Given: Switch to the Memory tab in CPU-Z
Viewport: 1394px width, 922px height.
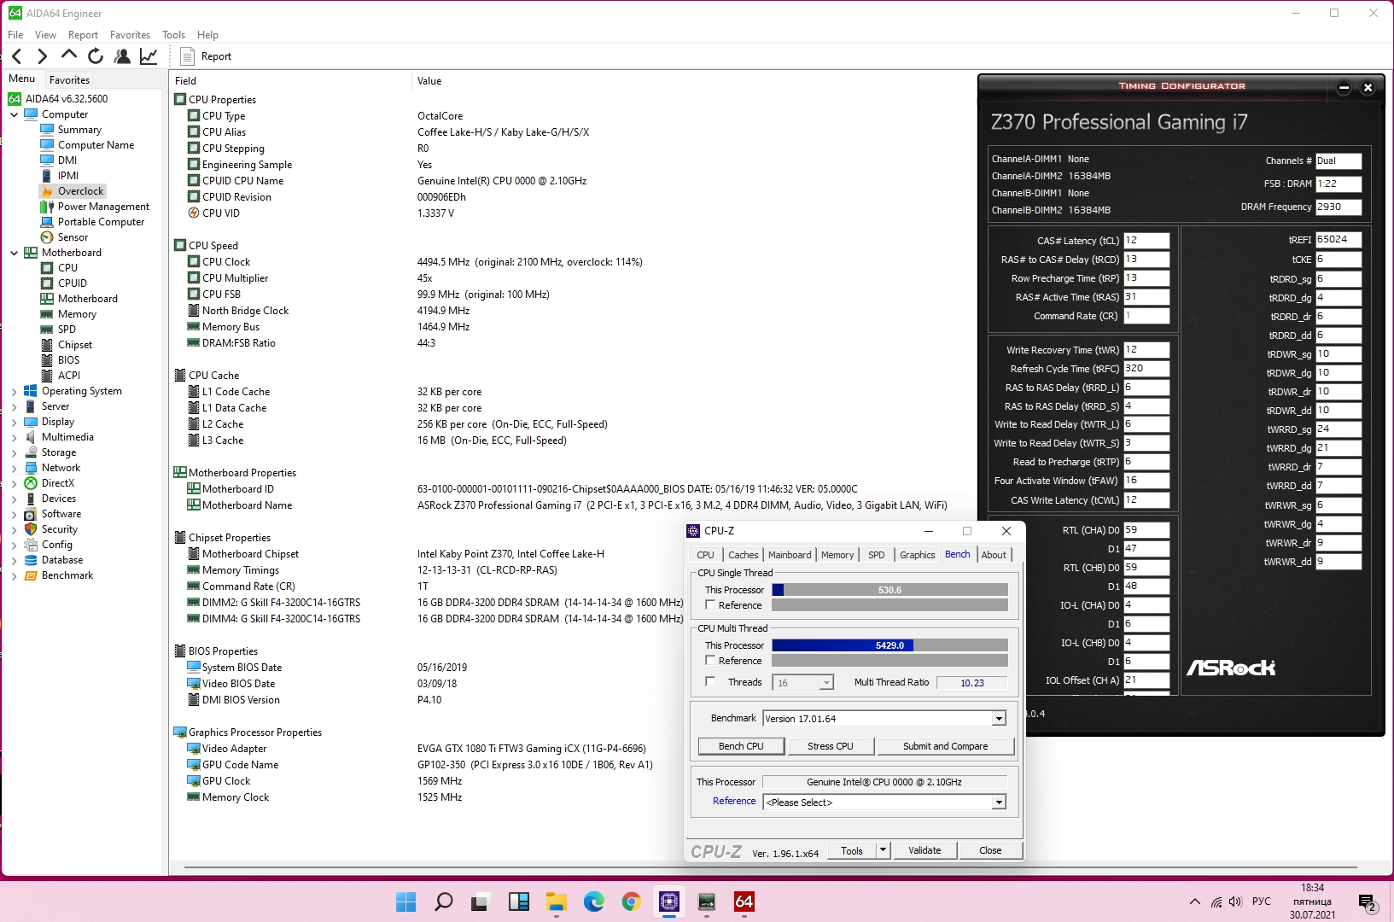Looking at the screenshot, I should pyautogui.click(x=837, y=555).
